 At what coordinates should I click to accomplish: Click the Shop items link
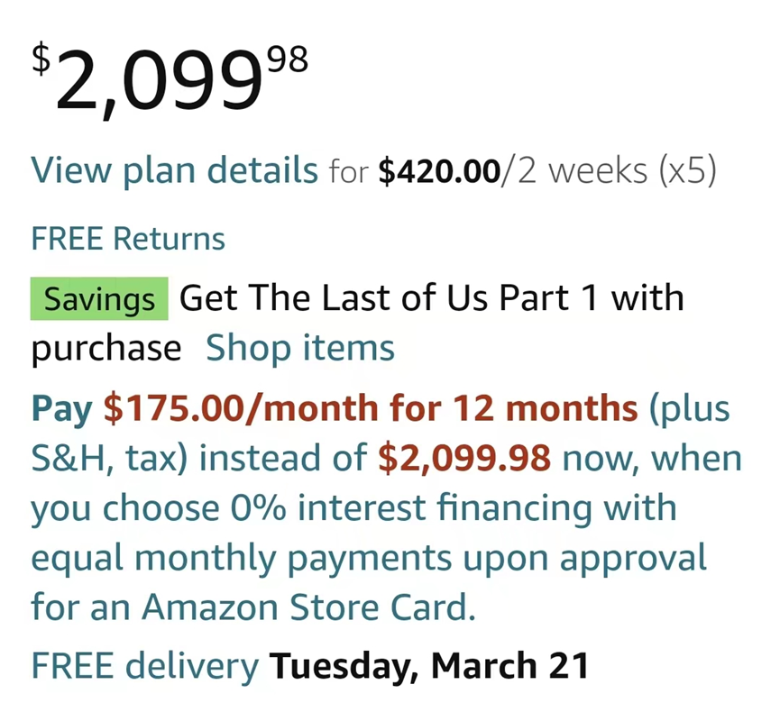(300, 348)
